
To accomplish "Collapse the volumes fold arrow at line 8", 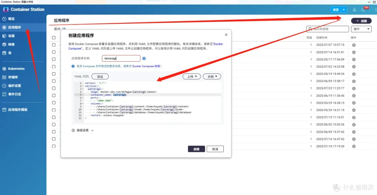I will 83,104.
